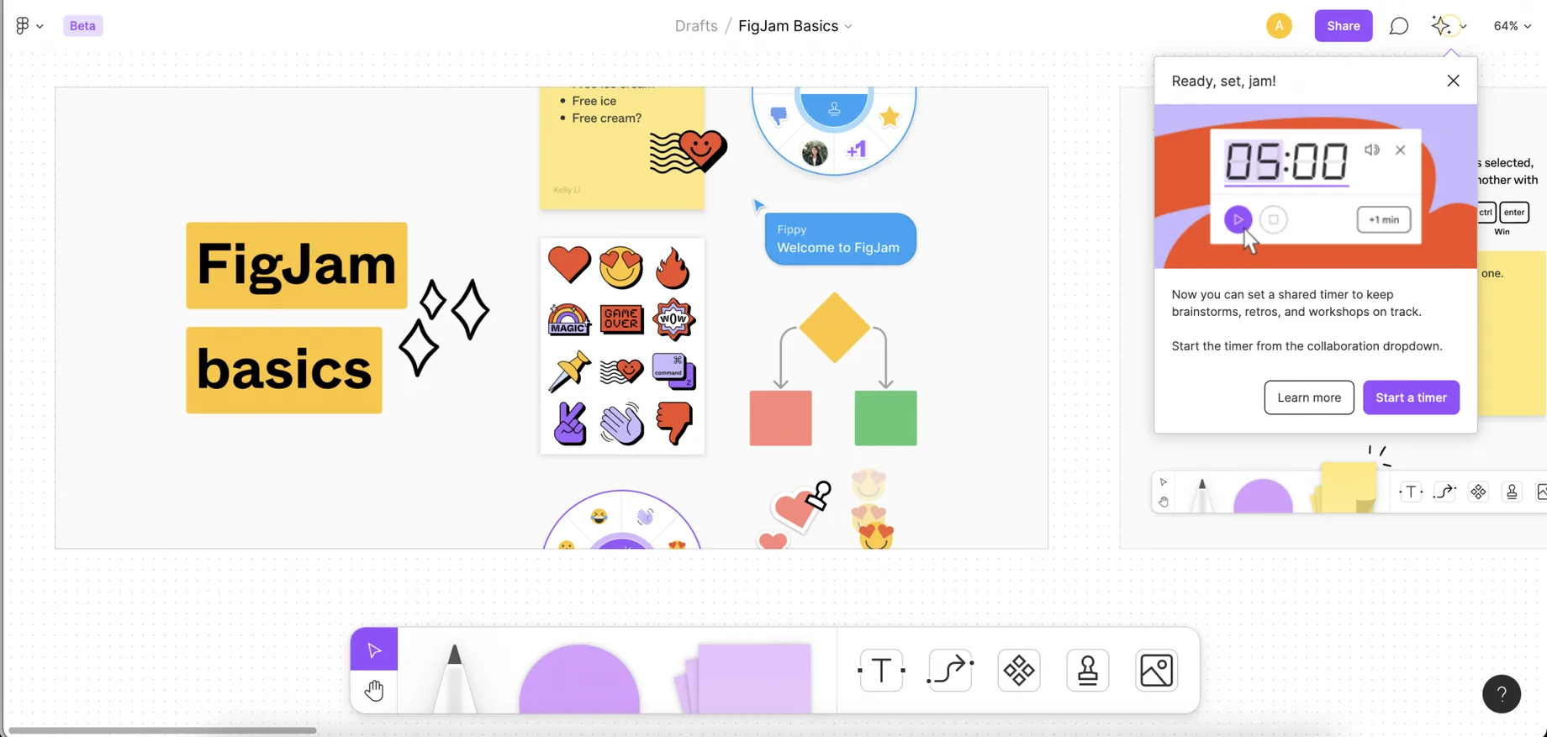Image resolution: width=1547 pixels, height=737 pixels.
Task: Open the help question mark button
Action: tap(1502, 694)
